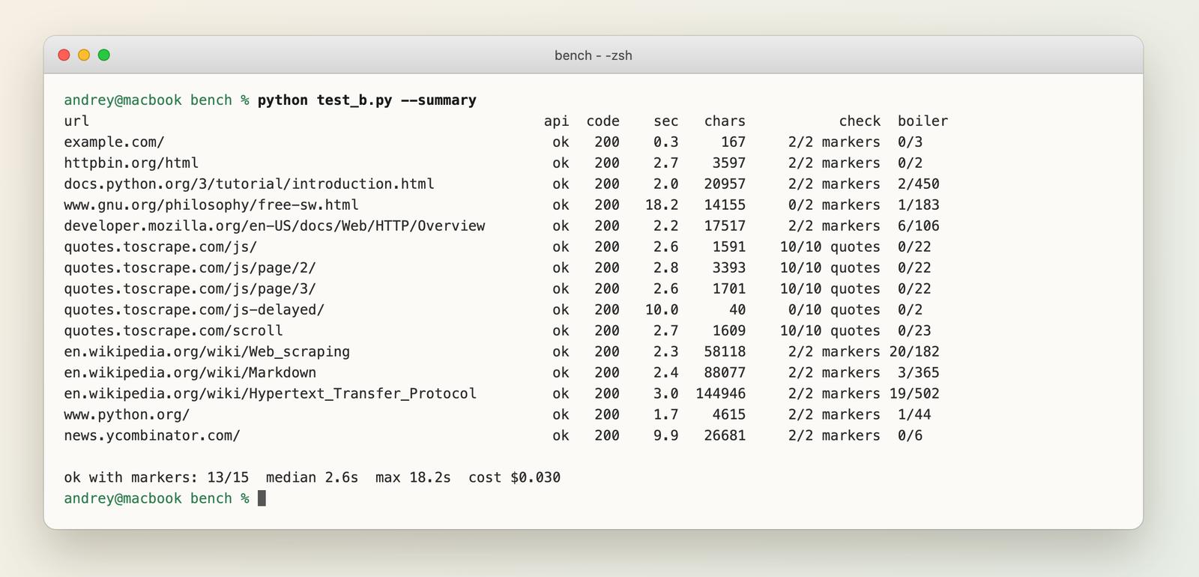Select the httpbin.org/html url
Screen dimensions: 1199x577
[131, 163]
